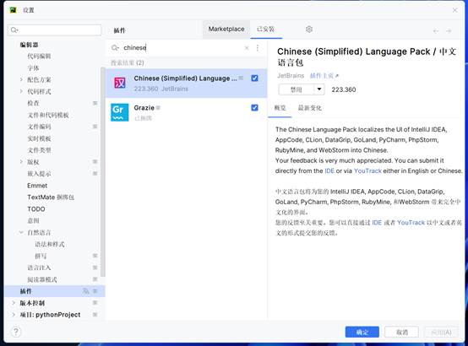The width and height of the screenshot is (468, 346).
Task: Uncheck Chinese Language Pack plugin checkbox
Action: click(x=254, y=78)
